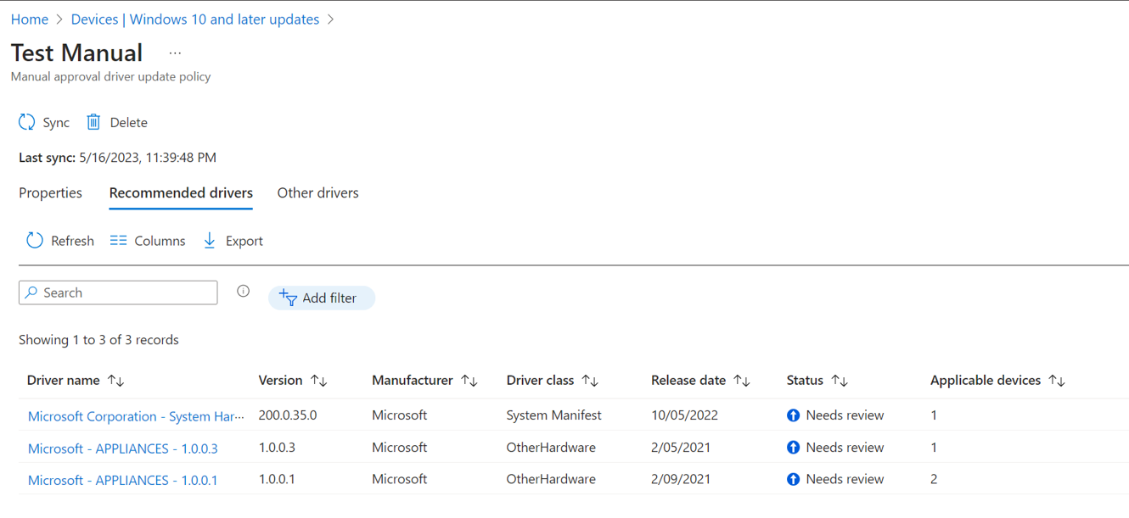
Task: Open the ellipsis menu next to Test Manual
Action: (x=175, y=53)
